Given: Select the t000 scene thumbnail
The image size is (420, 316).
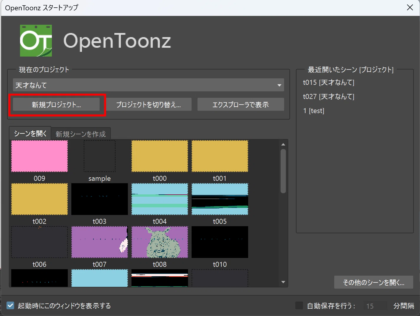Looking at the screenshot, I should [160, 156].
